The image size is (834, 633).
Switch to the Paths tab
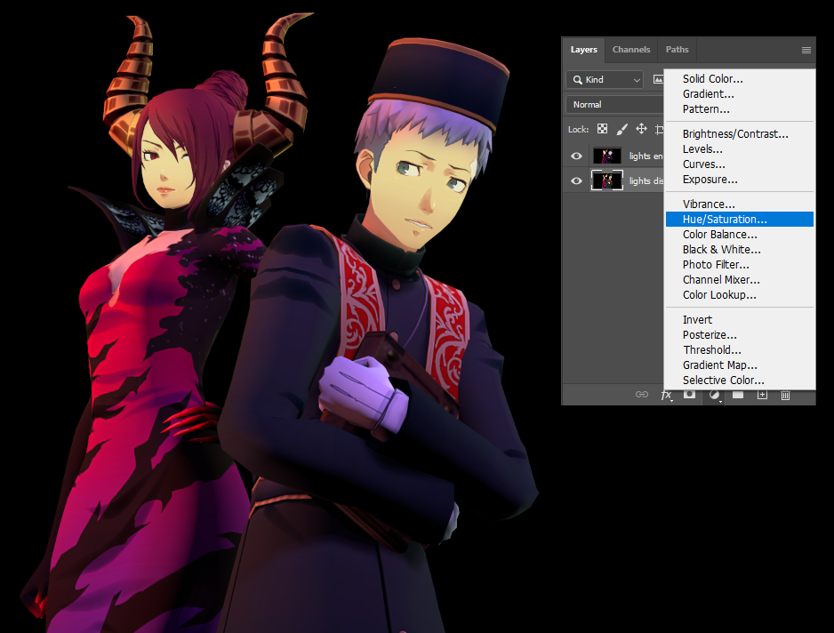678,50
